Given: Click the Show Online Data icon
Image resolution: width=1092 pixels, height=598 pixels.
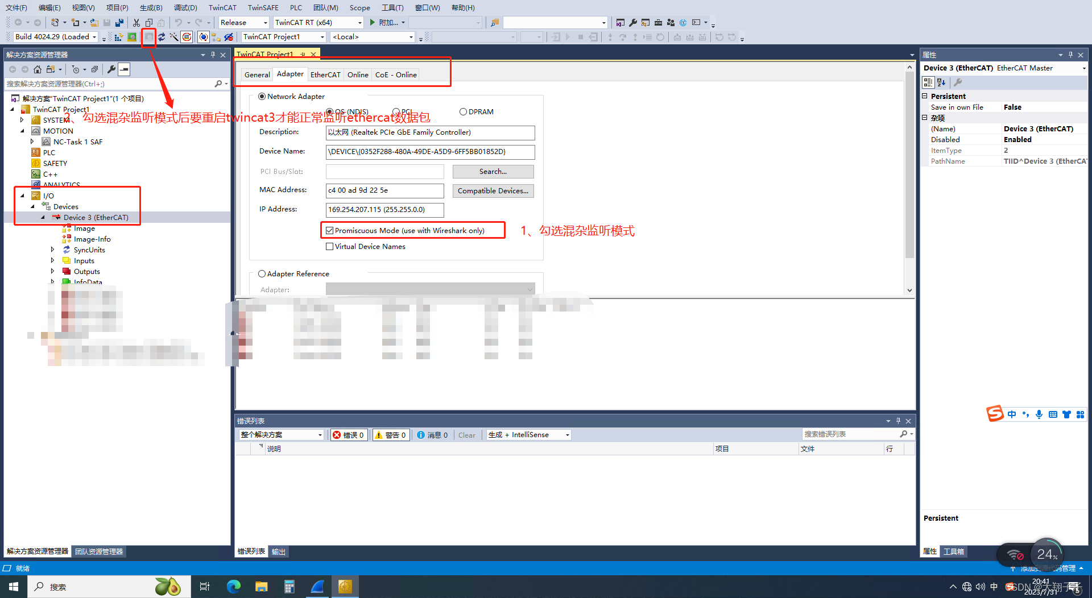Looking at the screenshot, I should tap(203, 37).
